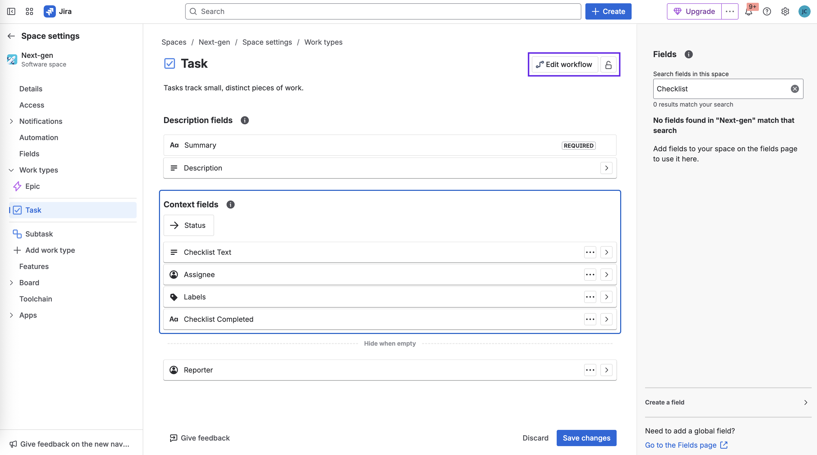The width and height of the screenshot is (817, 455).
Task: Click Save changes button
Action: coord(586,437)
